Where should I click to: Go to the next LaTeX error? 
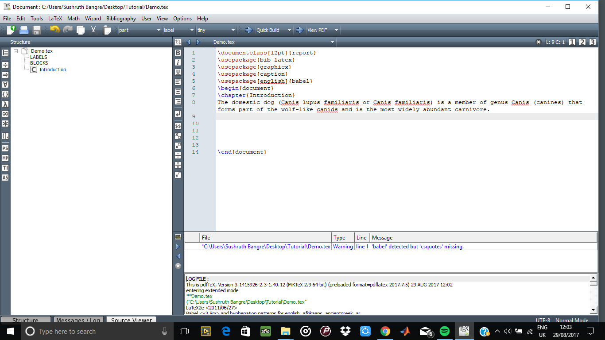[x=178, y=247]
